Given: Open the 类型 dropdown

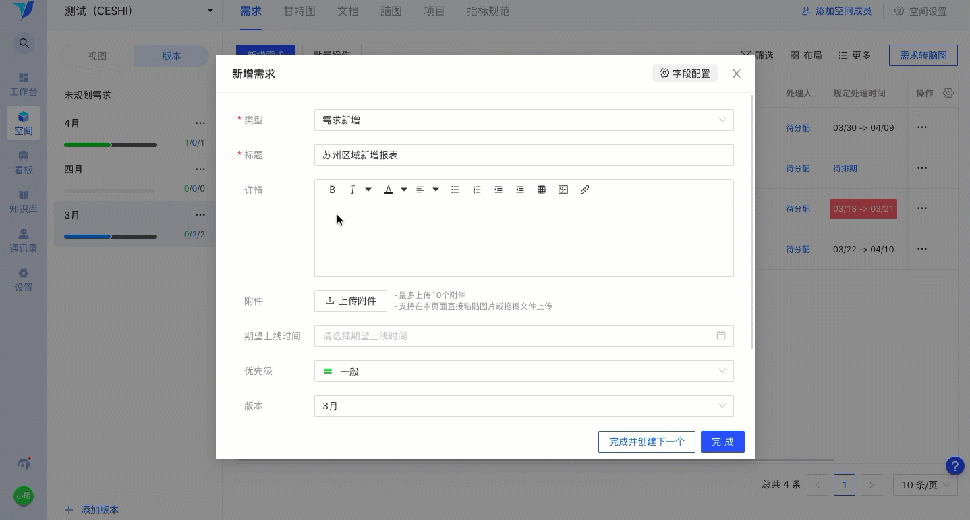Looking at the screenshot, I should tap(523, 119).
